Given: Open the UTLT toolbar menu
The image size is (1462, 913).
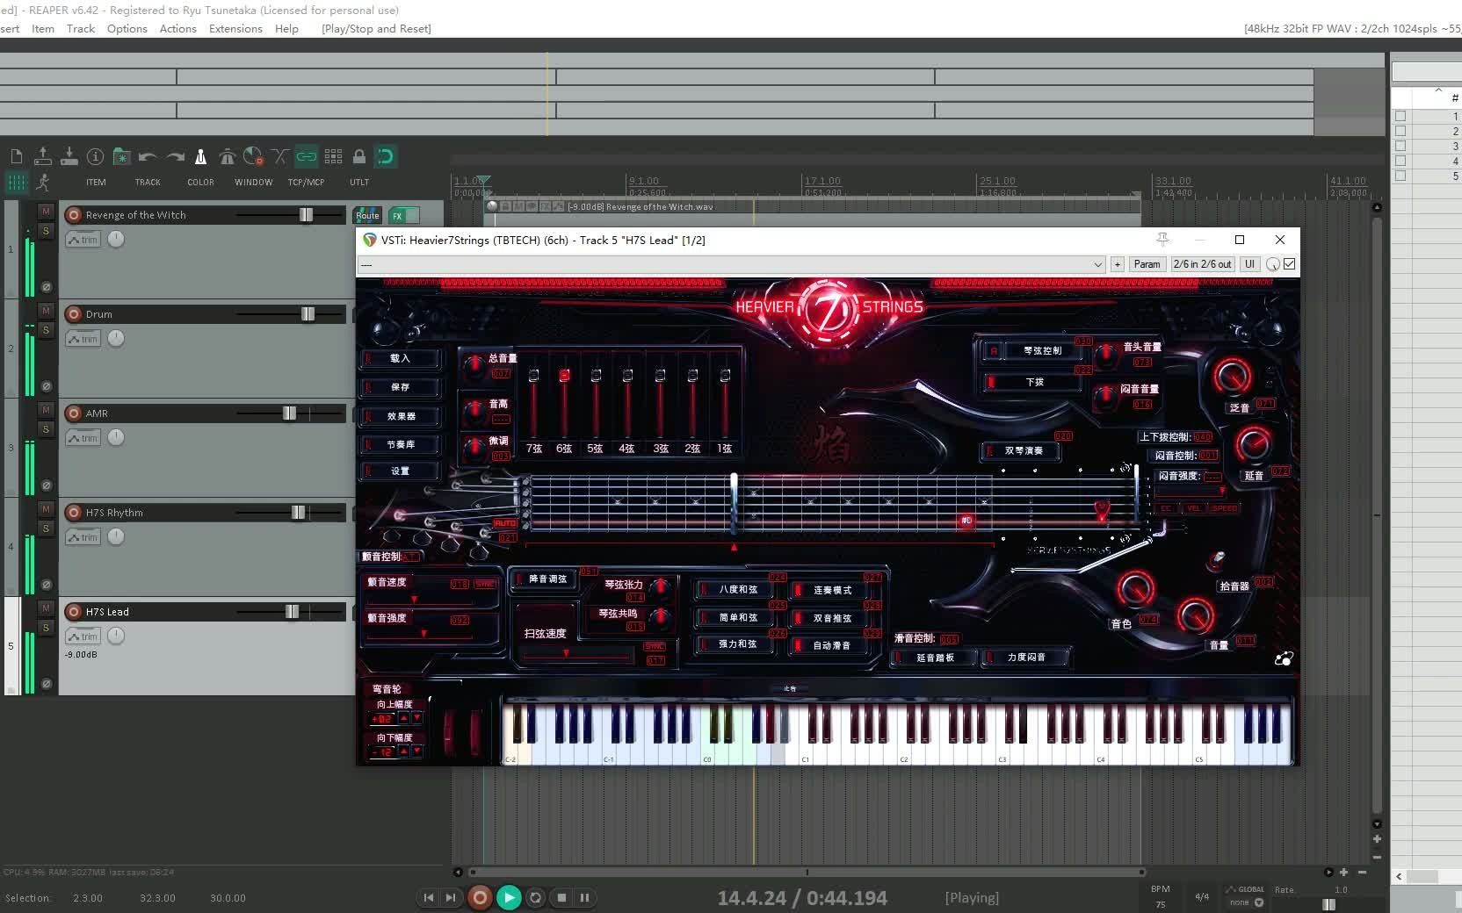Looking at the screenshot, I should 359,183.
